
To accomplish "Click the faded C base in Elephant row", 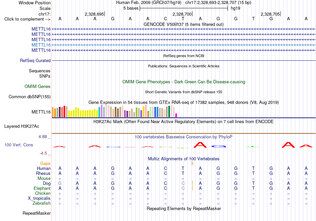I will coord(183,188).
